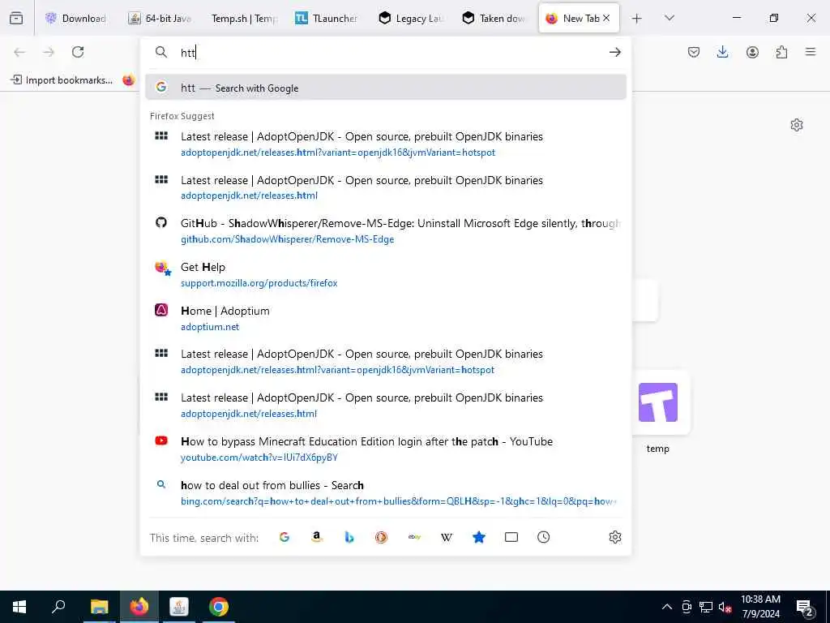The width and height of the screenshot is (830, 623).
Task: Click the Forward navigation arrow
Action: pos(49,52)
